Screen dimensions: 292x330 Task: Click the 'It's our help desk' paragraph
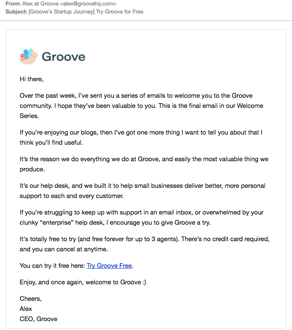(143, 191)
